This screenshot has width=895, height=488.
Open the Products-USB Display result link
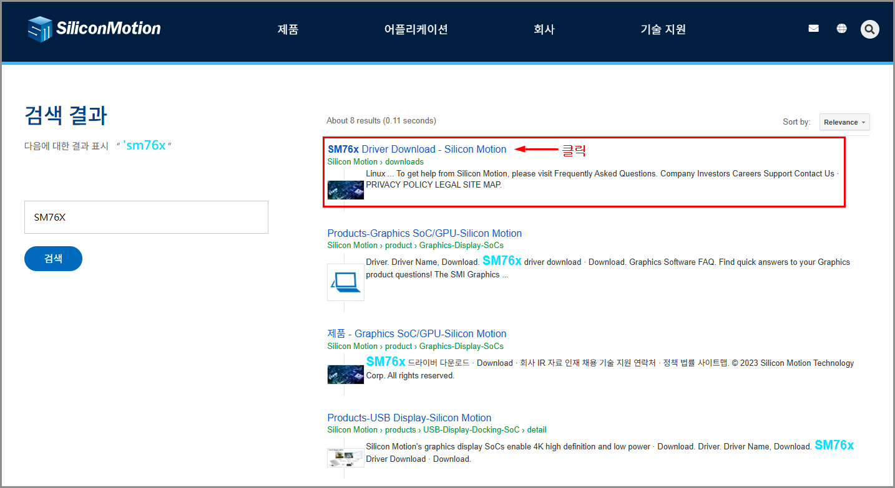409,418
